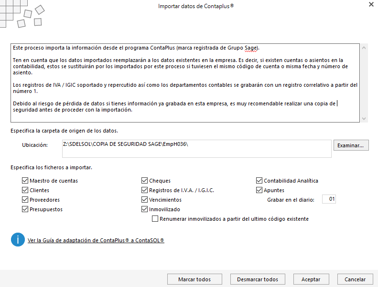
Task: Click the Cancelar button
Action: 355,279
